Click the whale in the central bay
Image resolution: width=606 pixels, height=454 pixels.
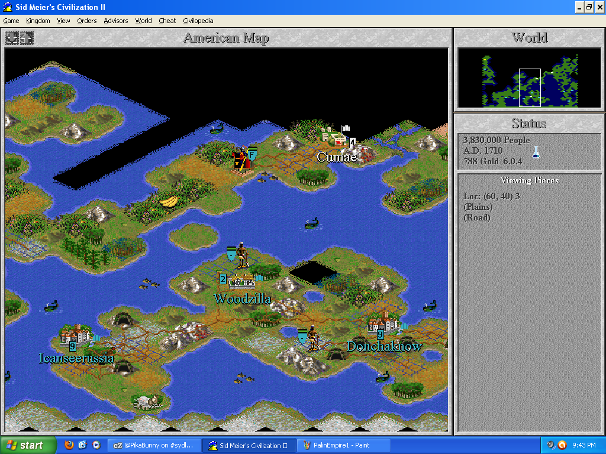[311, 223]
